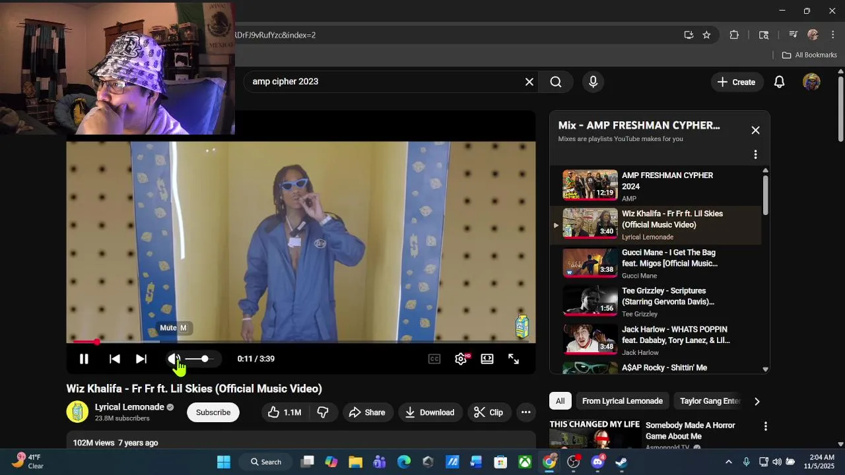Show hidden system tray icons chevron
845x475 pixels.
coord(728,462)
